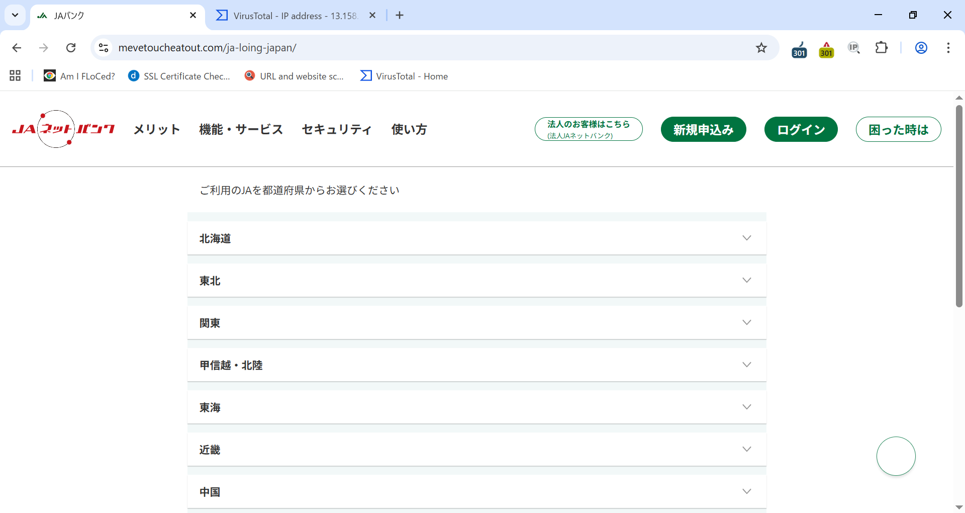Expand the 中国 region chevron
This screenshot has width=965, height=513.
[747, 491]
